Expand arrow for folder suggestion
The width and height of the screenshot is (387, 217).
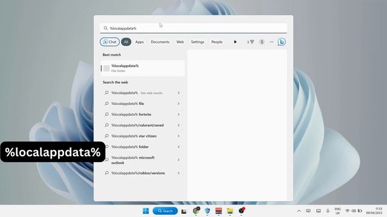tap(178, 147)
